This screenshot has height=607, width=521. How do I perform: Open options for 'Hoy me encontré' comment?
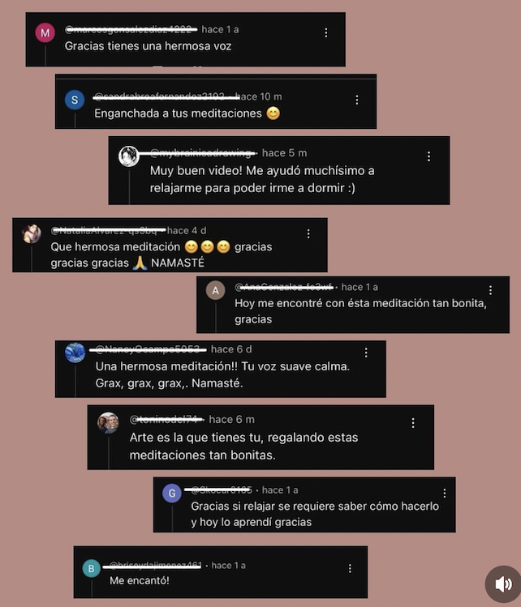490,290
